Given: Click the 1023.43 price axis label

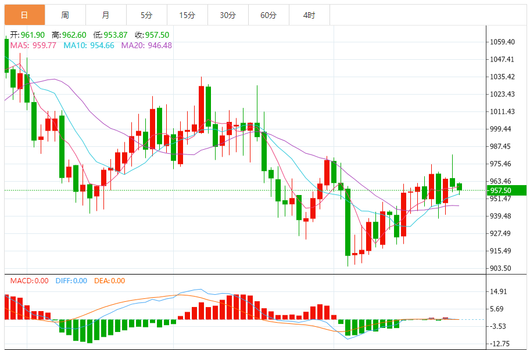Looking at the screenshot, I should [502, 94].
